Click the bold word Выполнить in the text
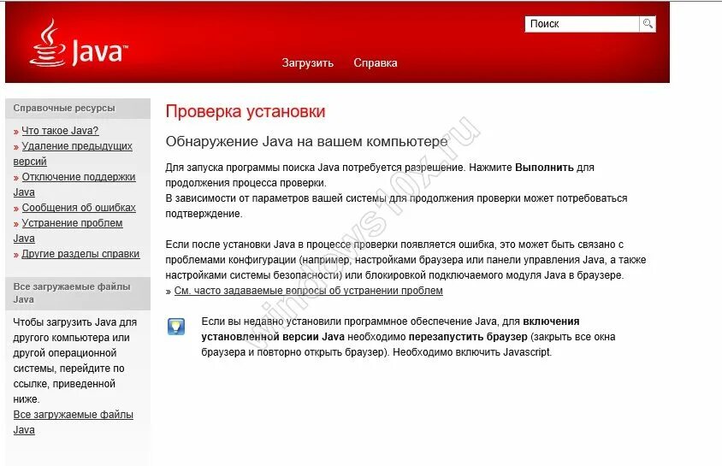 click(x=544, y=168)
